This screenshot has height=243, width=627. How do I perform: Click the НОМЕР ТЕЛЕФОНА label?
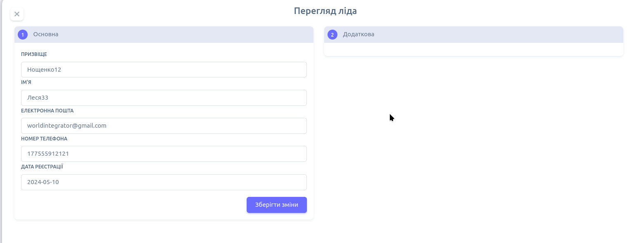[x=44, y=139]
